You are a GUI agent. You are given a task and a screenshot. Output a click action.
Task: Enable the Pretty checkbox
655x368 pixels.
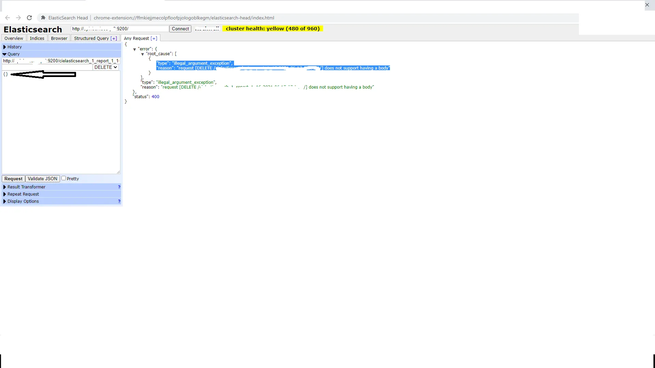(x=63, y=178)
